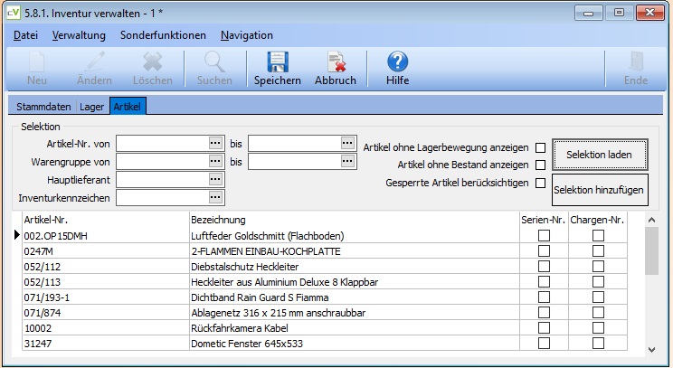Open the Inventurkennzeichen lookup button

(x=215, y=197)
